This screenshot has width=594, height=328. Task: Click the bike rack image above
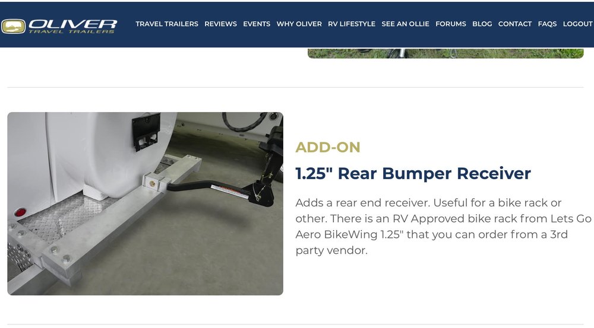coord(445,53)
